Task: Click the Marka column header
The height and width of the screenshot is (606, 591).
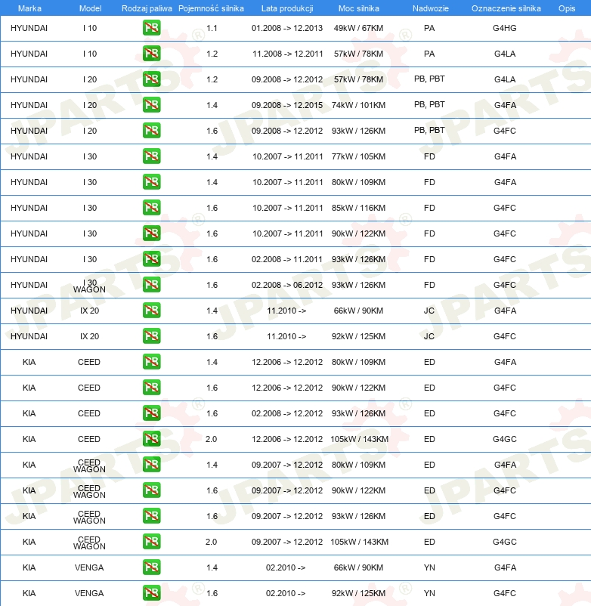Action: point(29,8)
